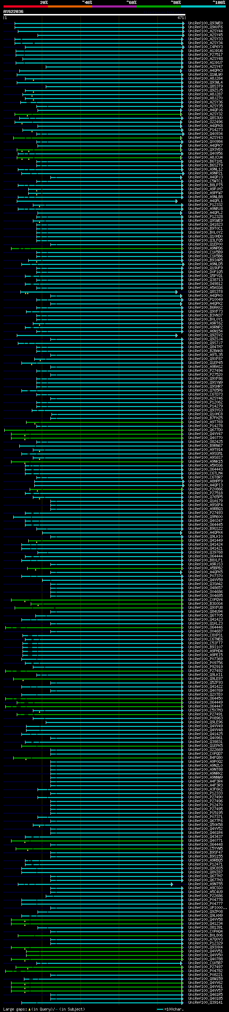Select label UniRef100_Q41449
This screenshot has height=1012, width=229.
coord(205,541)
